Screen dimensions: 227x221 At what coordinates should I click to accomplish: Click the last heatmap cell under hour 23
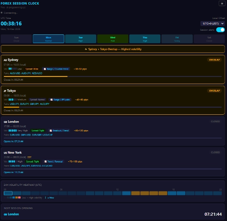coord(217,193)
